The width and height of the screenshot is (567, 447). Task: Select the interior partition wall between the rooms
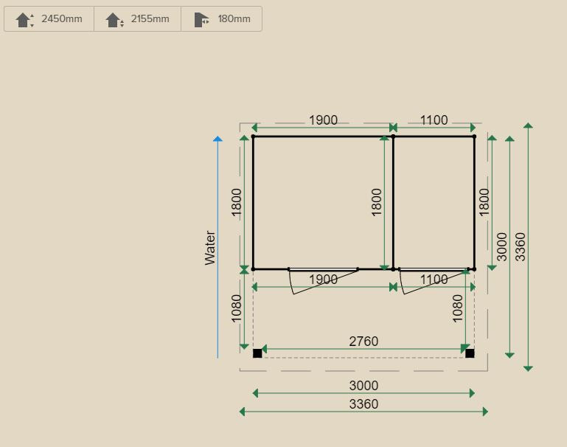(x=393, y=203)
